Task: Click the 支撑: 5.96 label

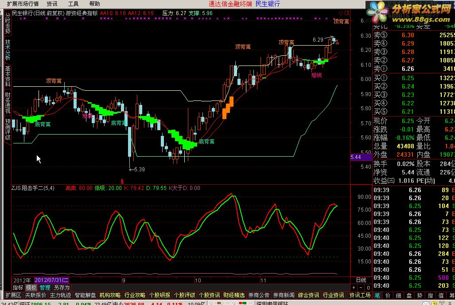Action: pyautogui.click(x=201, y=13)
